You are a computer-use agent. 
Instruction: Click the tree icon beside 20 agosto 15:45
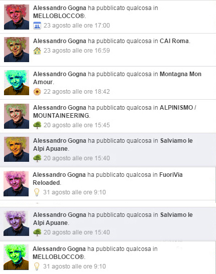coord(37,125)
